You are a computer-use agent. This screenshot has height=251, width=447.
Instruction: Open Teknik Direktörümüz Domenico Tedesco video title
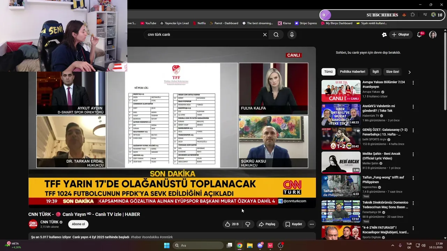pyautogui.click(x=385, y=205)
